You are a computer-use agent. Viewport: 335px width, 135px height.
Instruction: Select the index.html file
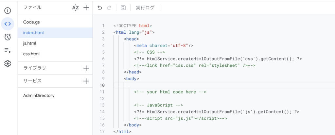click(55, 33)
